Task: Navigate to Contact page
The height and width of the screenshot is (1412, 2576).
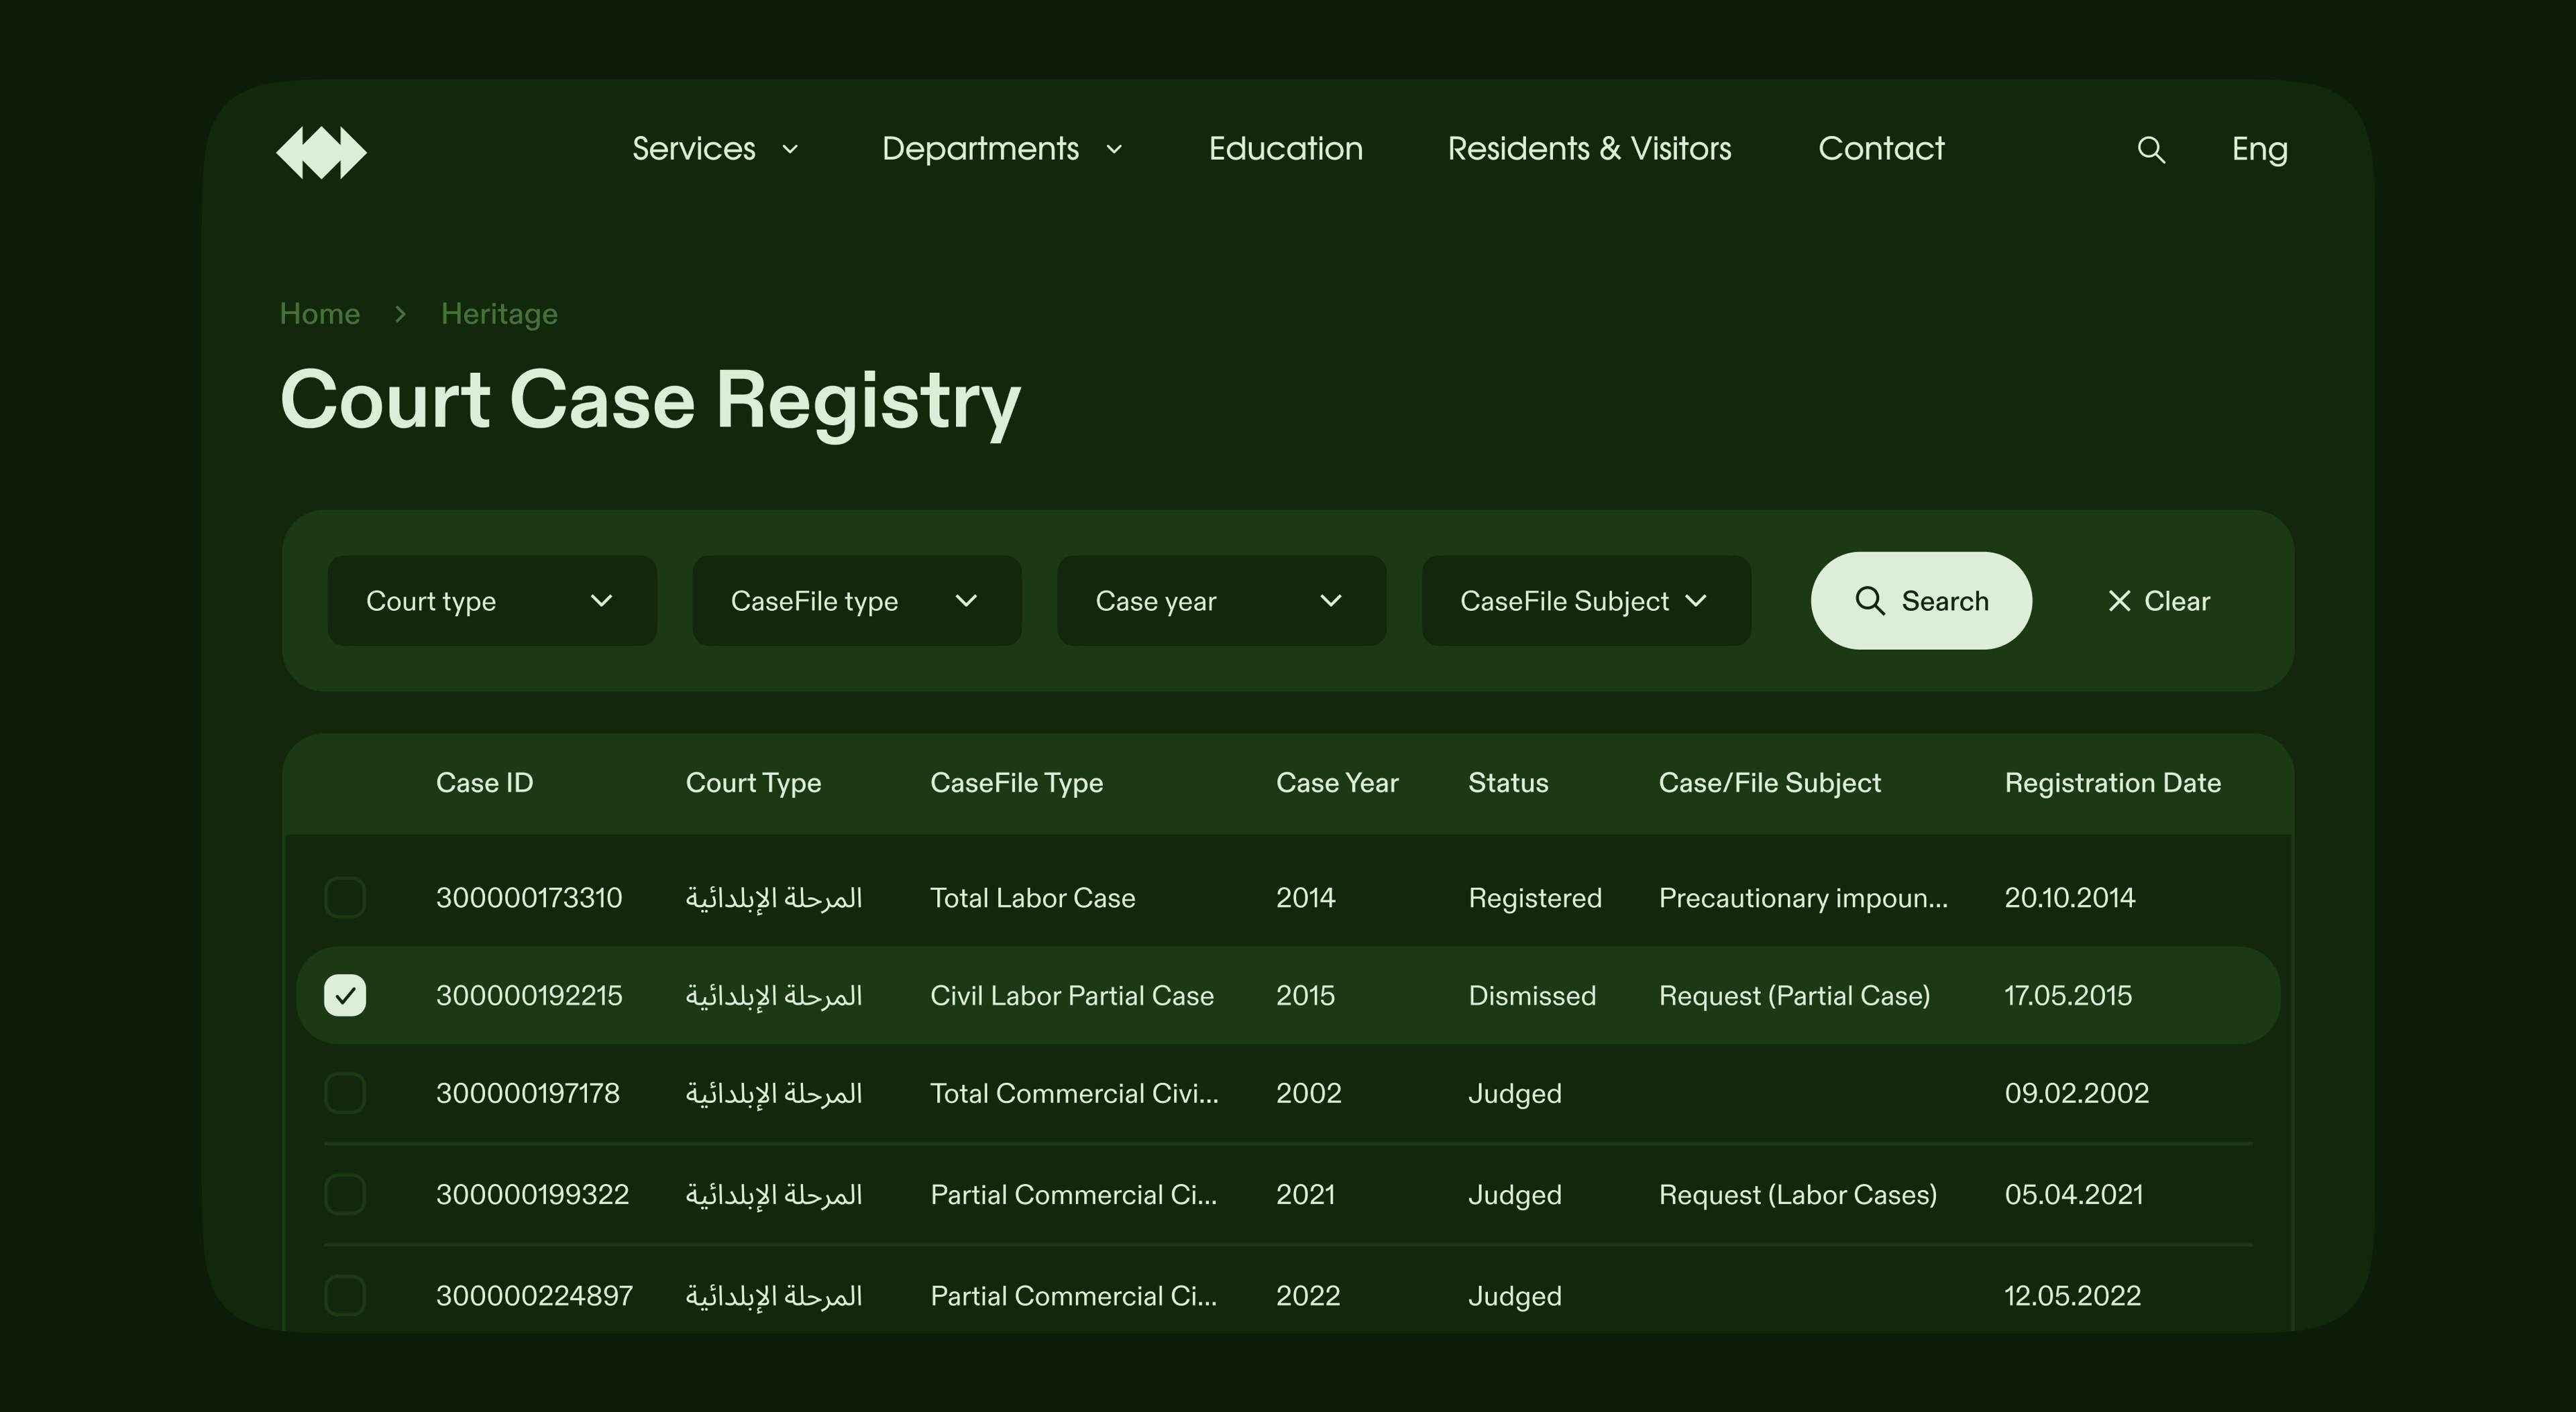Action: pyautogui.click(x=1881, y=149)
